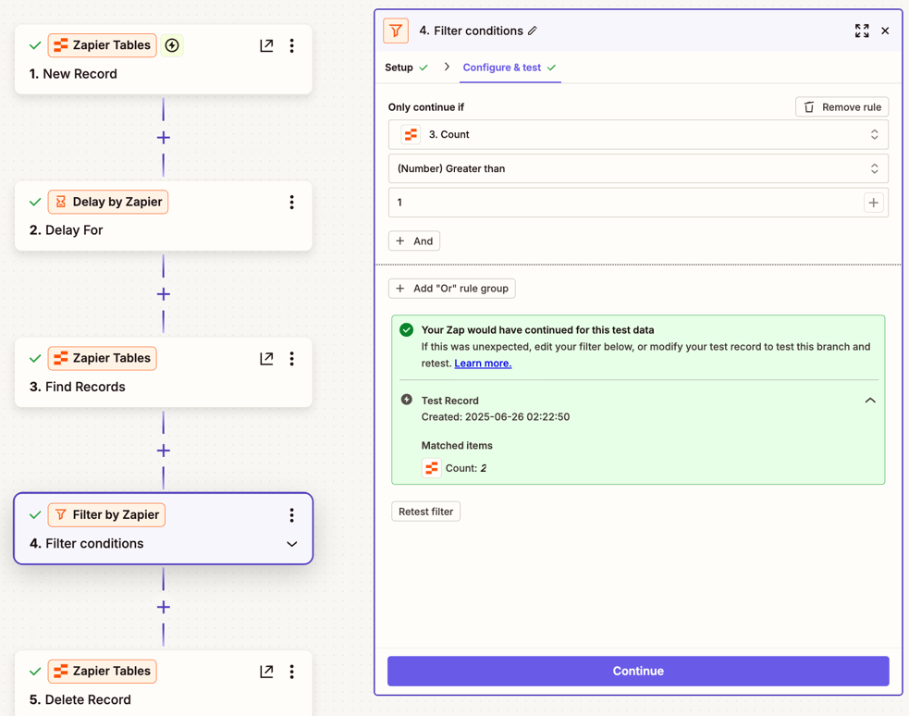Screen dimensions: 909x716
Task: Open the three-dot menu for step 3 Find Records
Action: (291, 358)
